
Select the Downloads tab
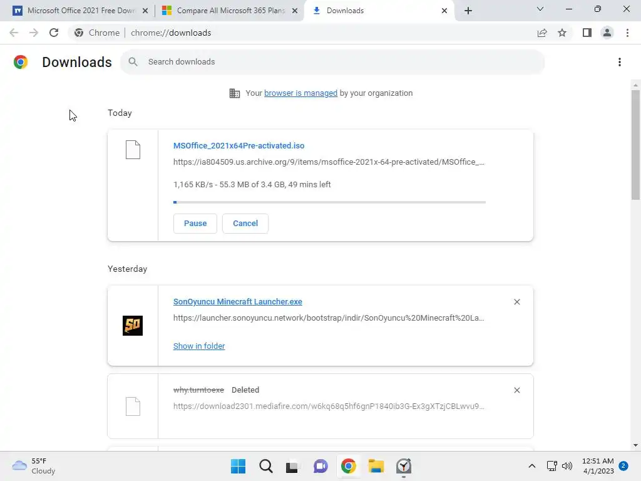(x=379, y=11)
